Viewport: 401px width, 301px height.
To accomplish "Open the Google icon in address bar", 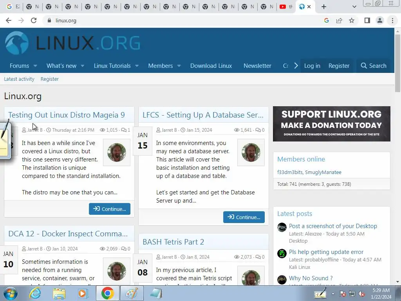I will pos(326,20).
